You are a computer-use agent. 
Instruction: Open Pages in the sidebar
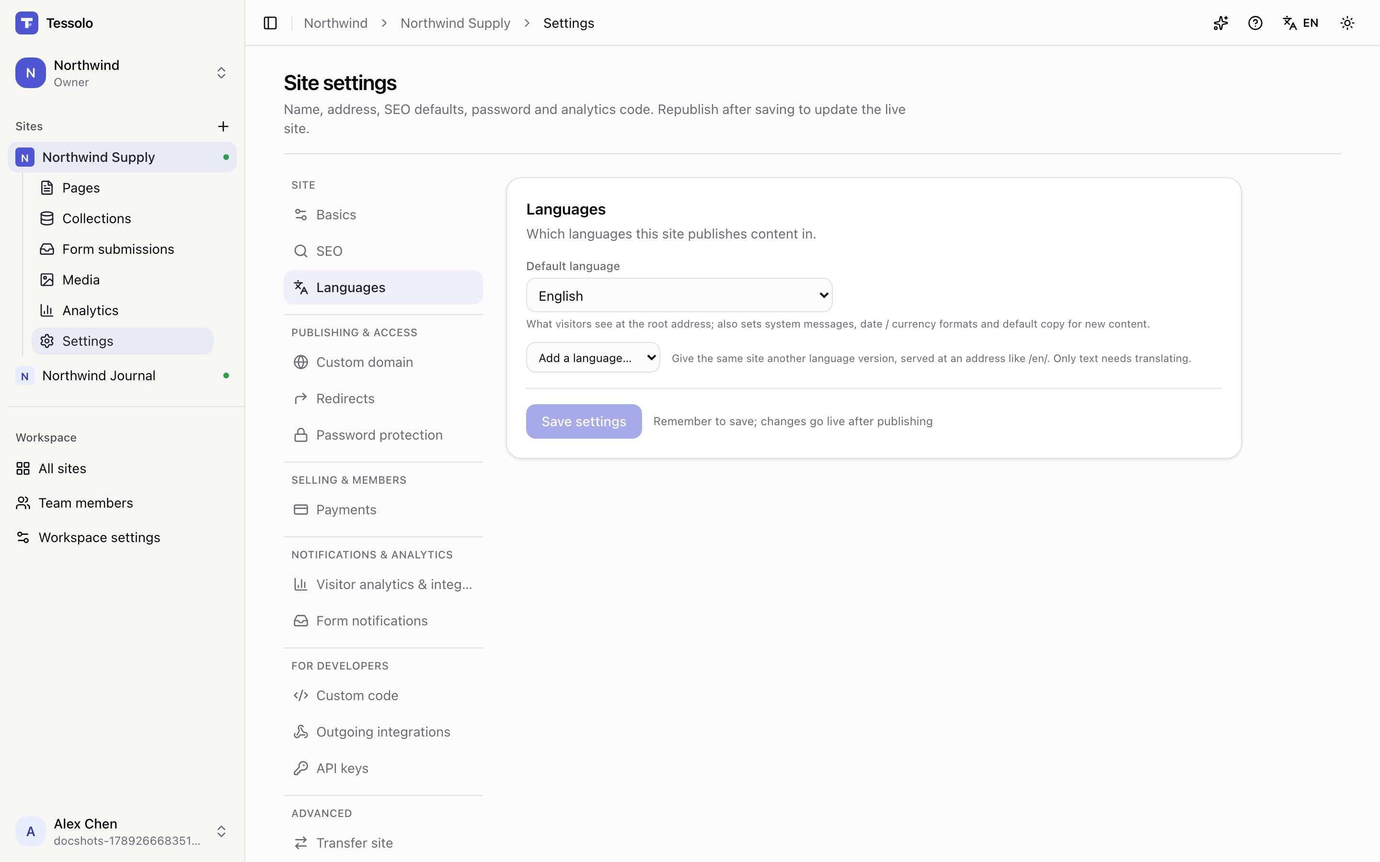tap(123, 188)
